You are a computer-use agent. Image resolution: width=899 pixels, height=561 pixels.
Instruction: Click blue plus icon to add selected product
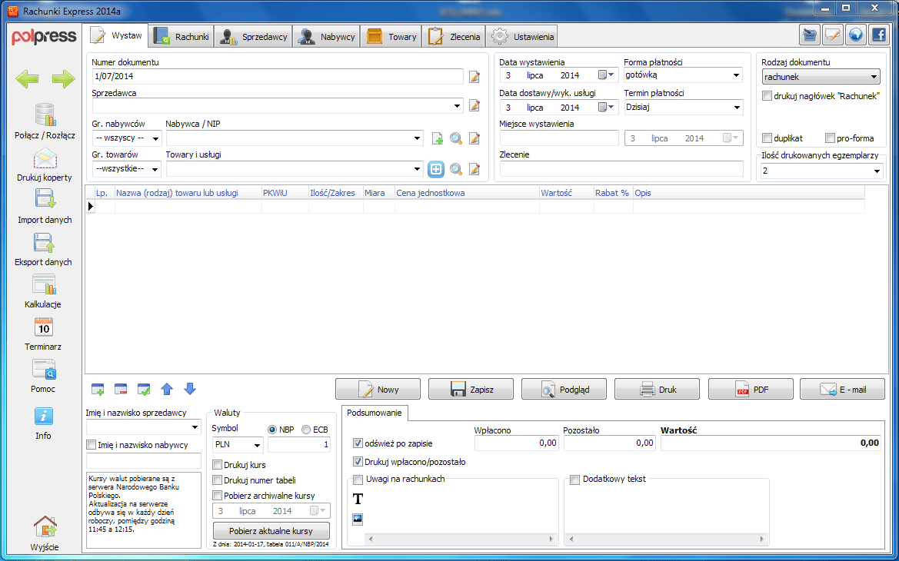point(436,169)
